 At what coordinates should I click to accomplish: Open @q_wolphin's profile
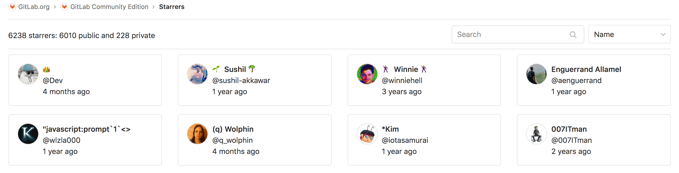pyautogui.click(x=232, y=140)
